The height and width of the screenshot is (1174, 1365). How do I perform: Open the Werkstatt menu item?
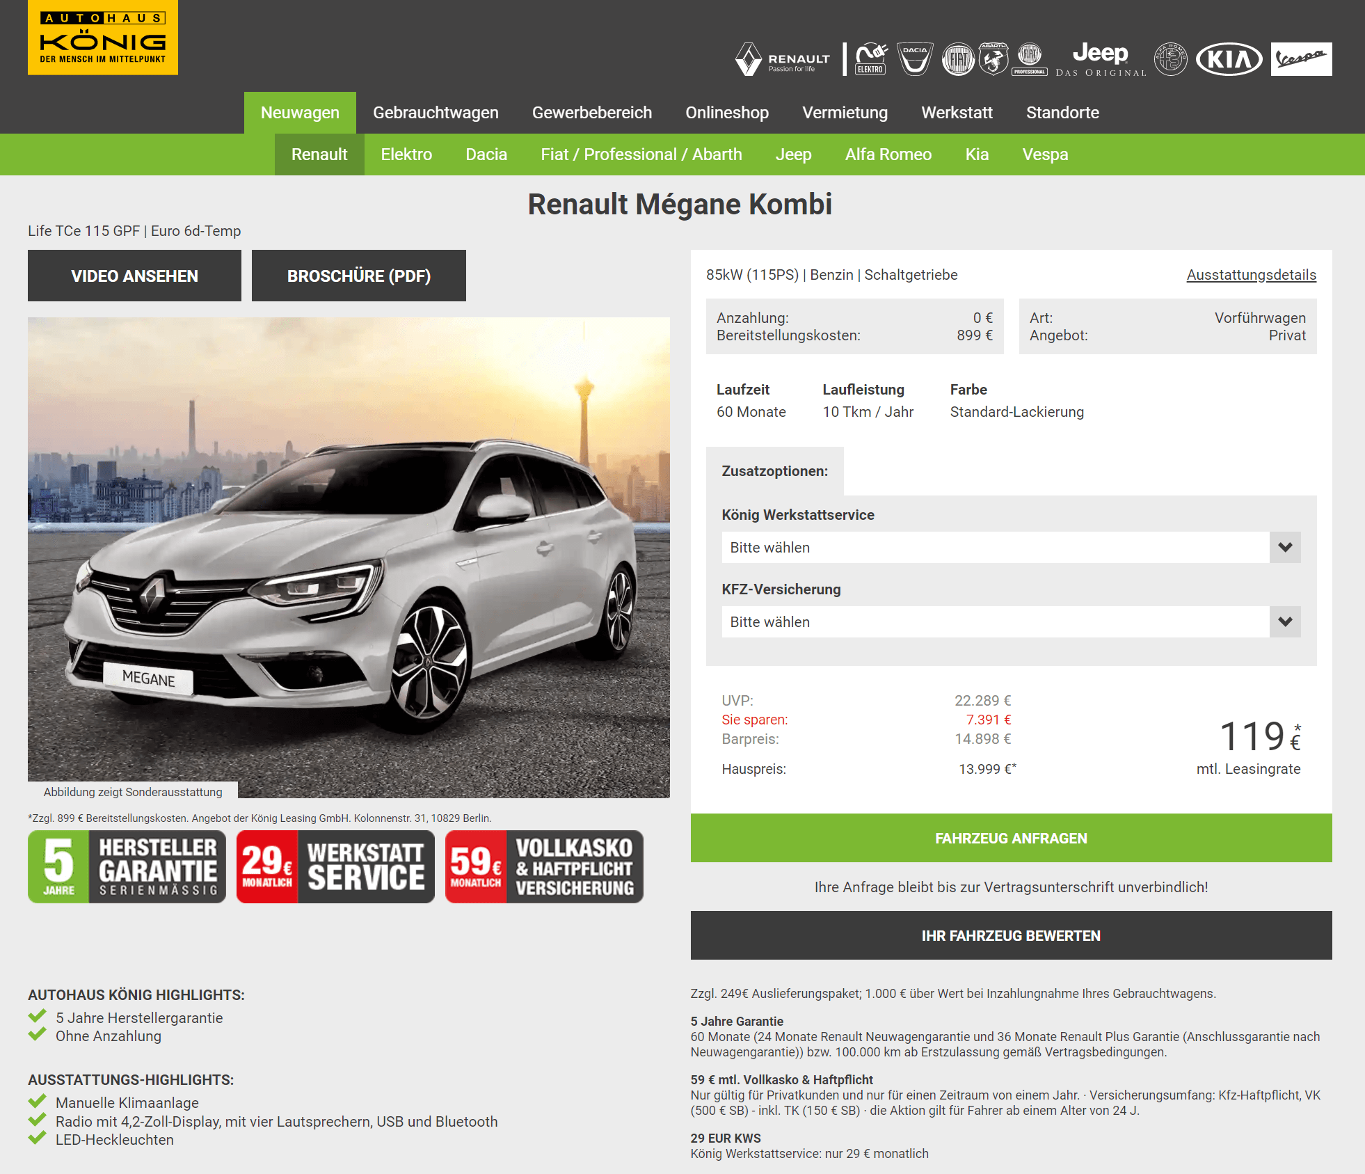tap(957, 113)
